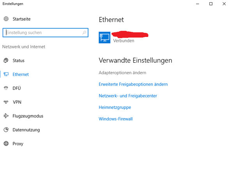Click the Proxy globe icon
This screenshot has width=230, height=181.
pyautogui.click(x=6, y=144)
